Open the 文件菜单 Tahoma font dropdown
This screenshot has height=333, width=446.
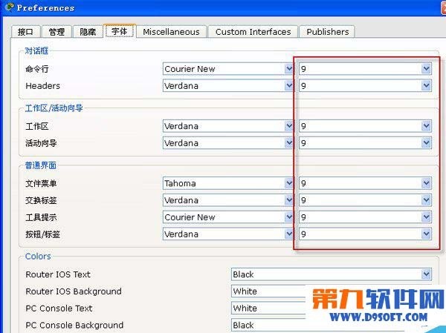pos(288,183)
